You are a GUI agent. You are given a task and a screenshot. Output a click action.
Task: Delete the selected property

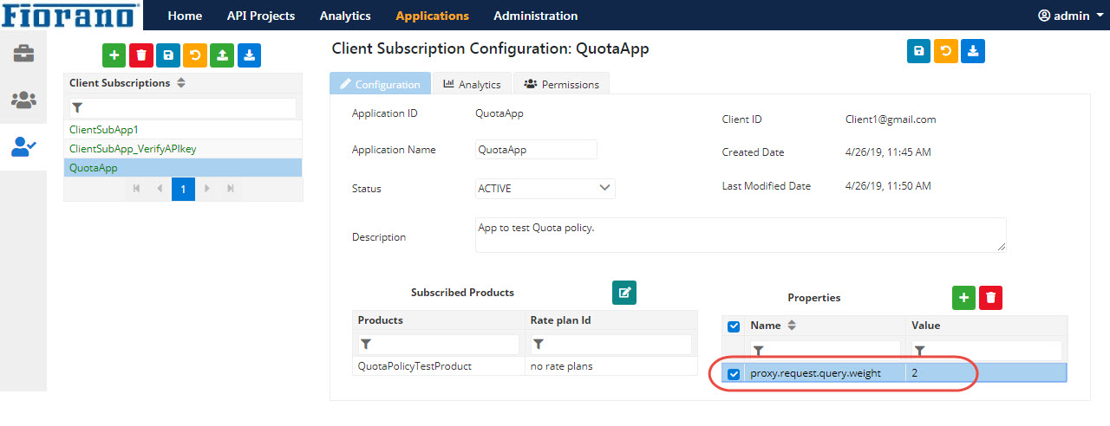990,298
